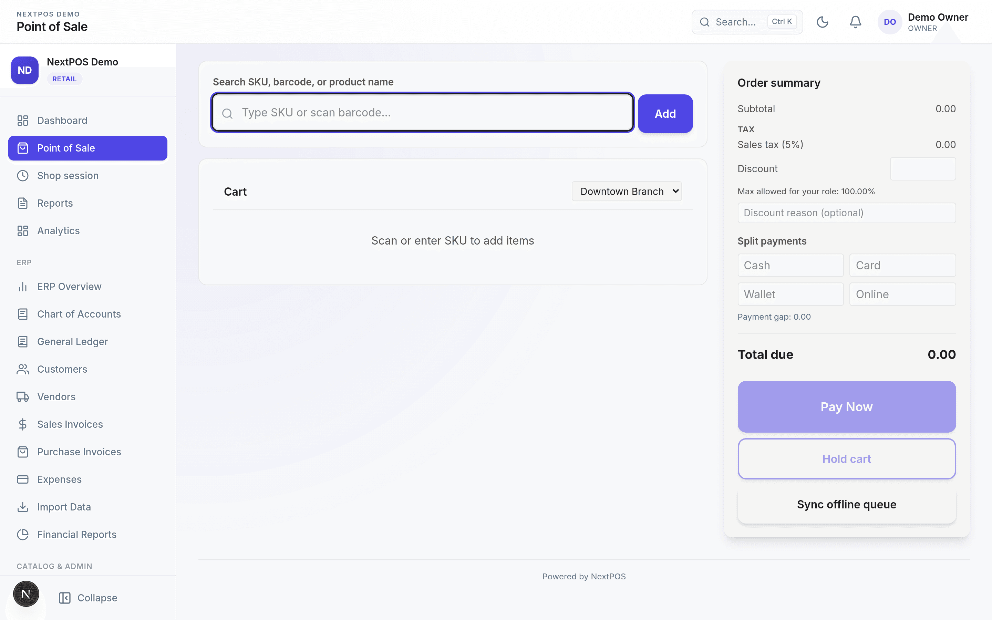Click the round N logo button
The image size is (992, 620).
coord(26,594)
